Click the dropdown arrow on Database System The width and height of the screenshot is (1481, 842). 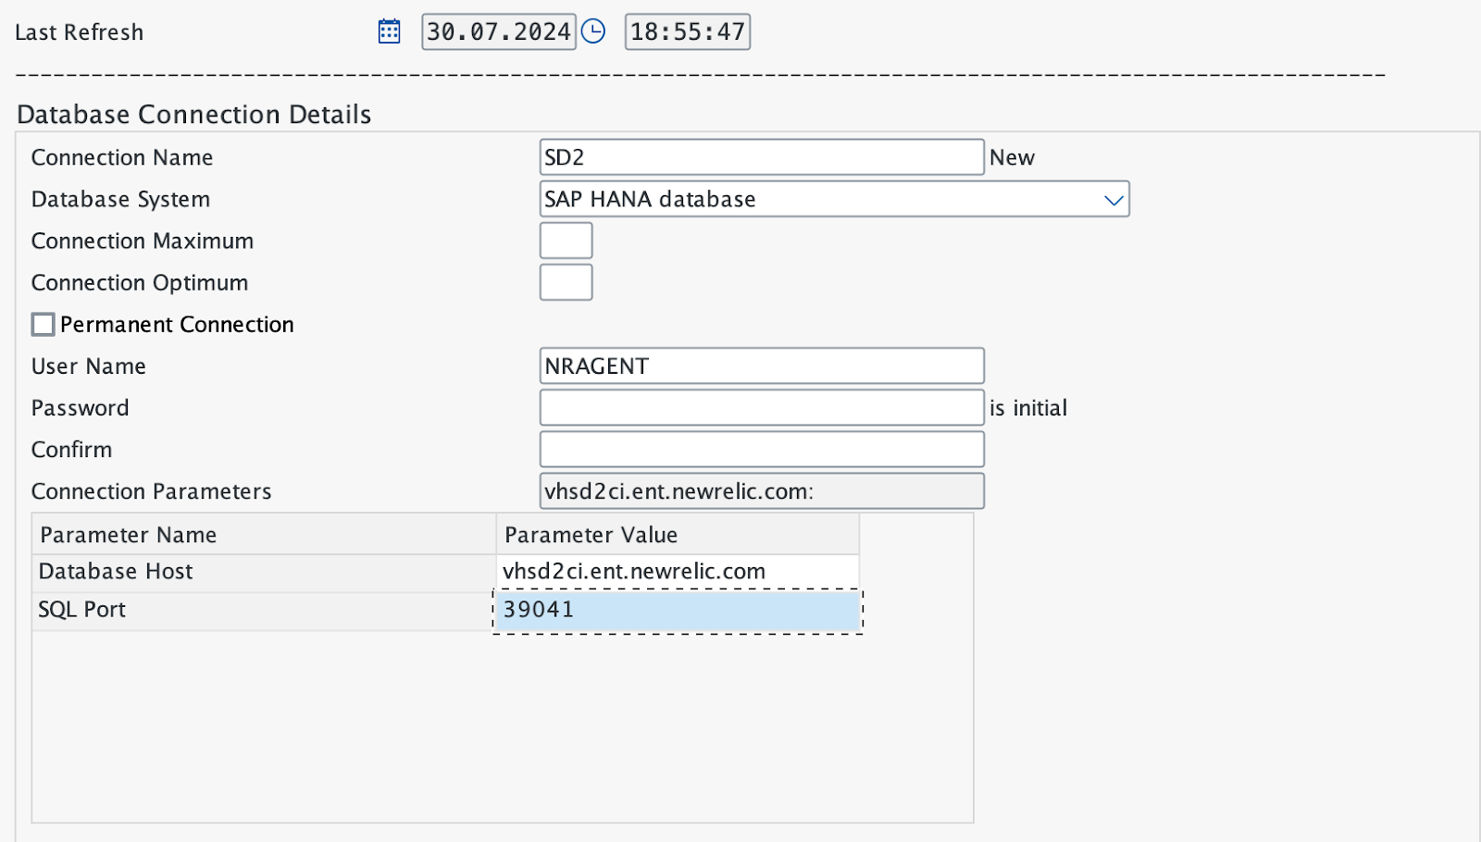click(1113, 199)
